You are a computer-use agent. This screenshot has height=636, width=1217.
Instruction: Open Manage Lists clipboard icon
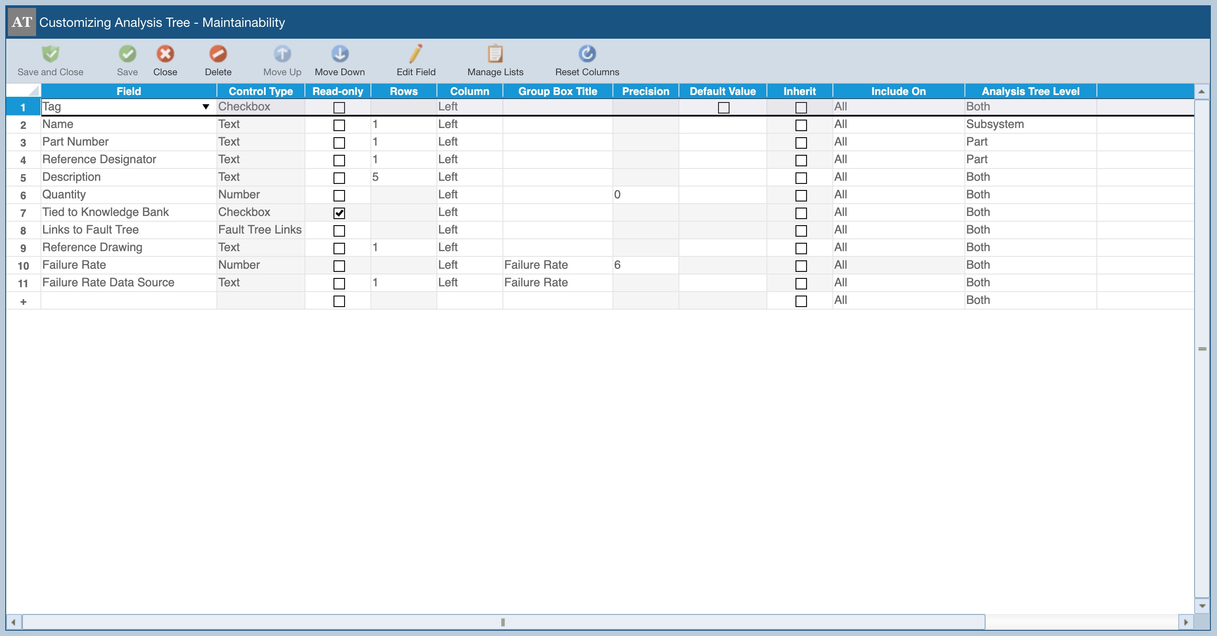[495, 54]
